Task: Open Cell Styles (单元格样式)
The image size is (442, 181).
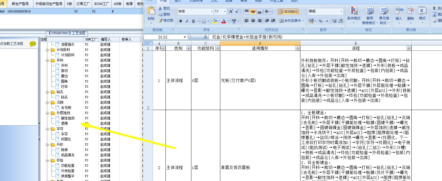Action: pyautogui.click(x=384, y=15)
